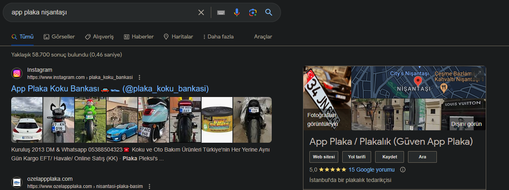Image resolution: width=509 pixels, height=190 pixels.
Task: Save the place with Kaydet button
Action: [390, 157]
